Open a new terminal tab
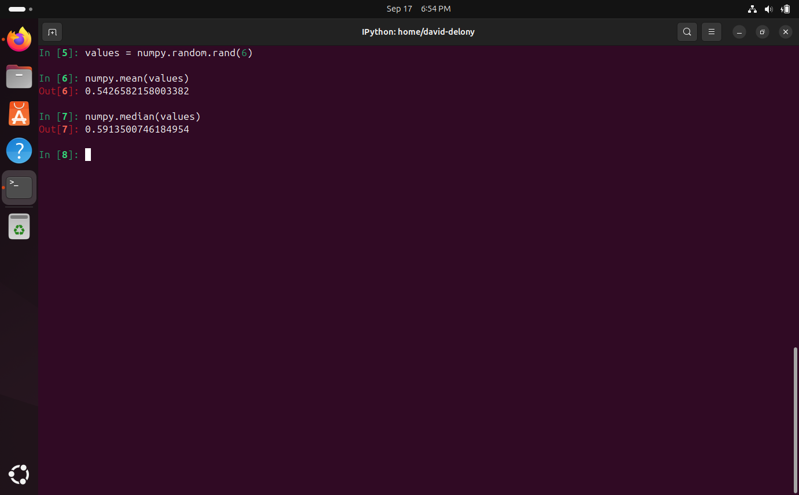799x495 pixels. point(52,32)
